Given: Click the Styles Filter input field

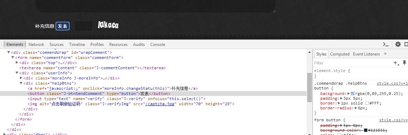Looking at the screenshot, I should click(x=353, y=63).
